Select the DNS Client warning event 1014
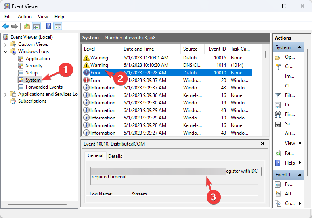Viewport: 312px width, 218px height. pyautogui.click(x=167, y=65)
